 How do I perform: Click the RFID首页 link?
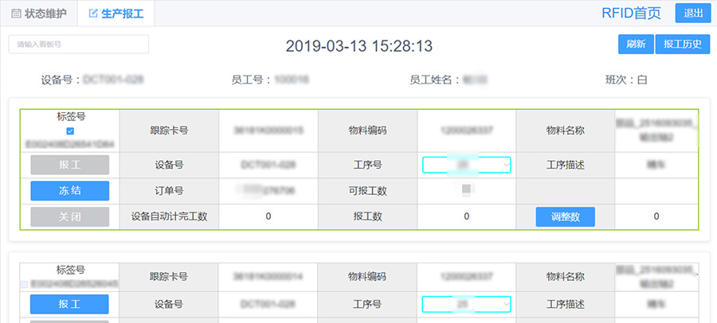pyautogui.click(x=631, y=14)
